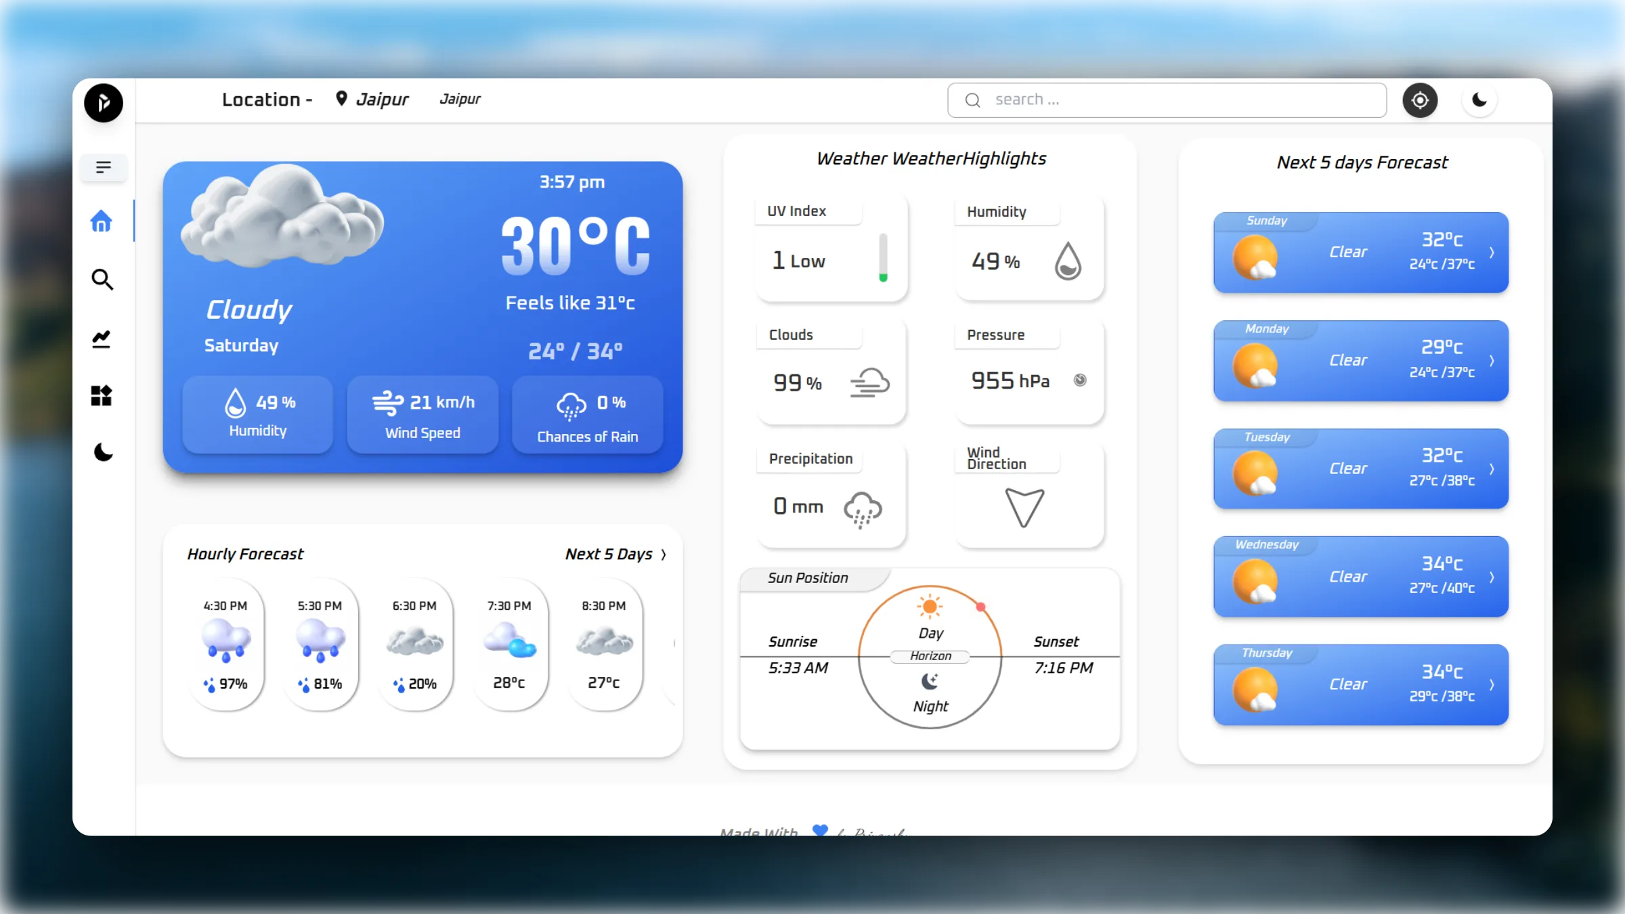Select the 6:30 PM hourly card

(x=415, y=643)
